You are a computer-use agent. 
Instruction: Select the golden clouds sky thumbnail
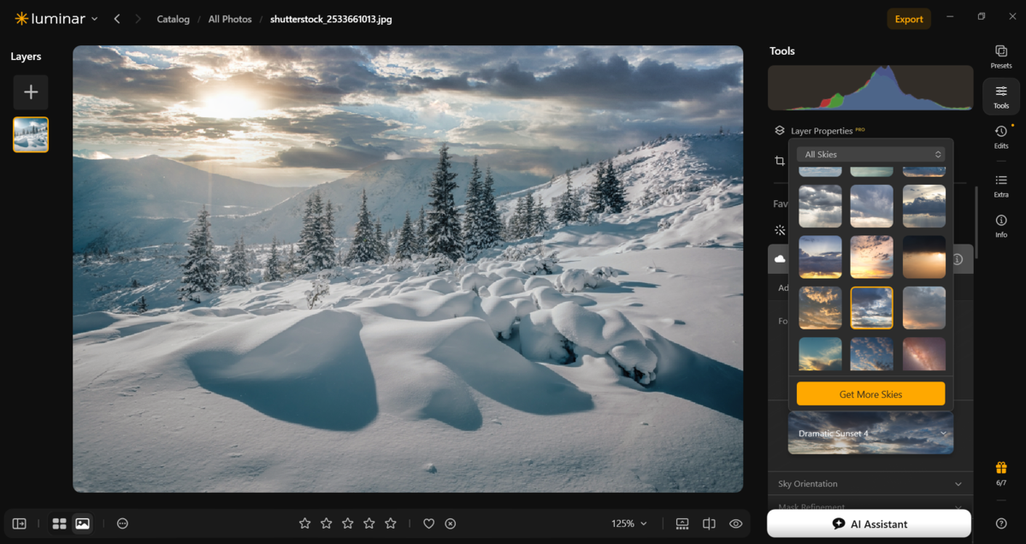[820, 308]
